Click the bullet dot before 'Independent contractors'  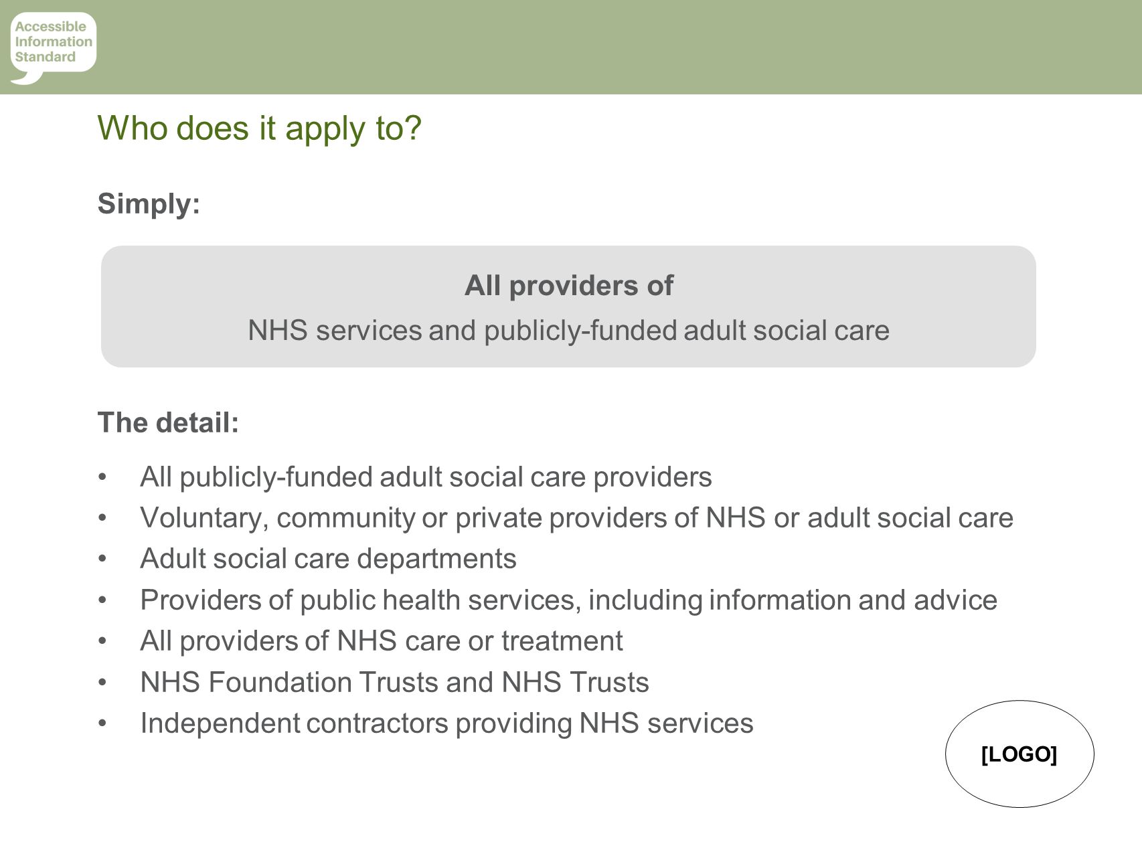102,723
